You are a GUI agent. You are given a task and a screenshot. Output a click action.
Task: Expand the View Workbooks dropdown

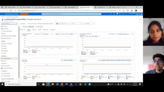(62, 24)
